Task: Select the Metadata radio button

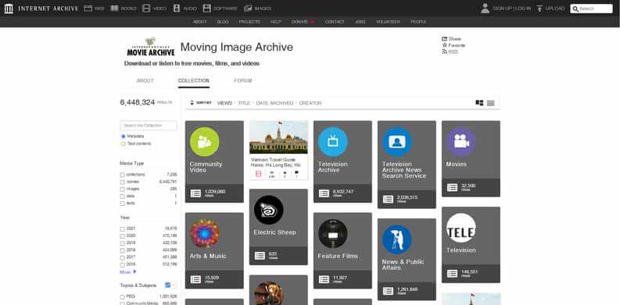Action: click(124, 137)
